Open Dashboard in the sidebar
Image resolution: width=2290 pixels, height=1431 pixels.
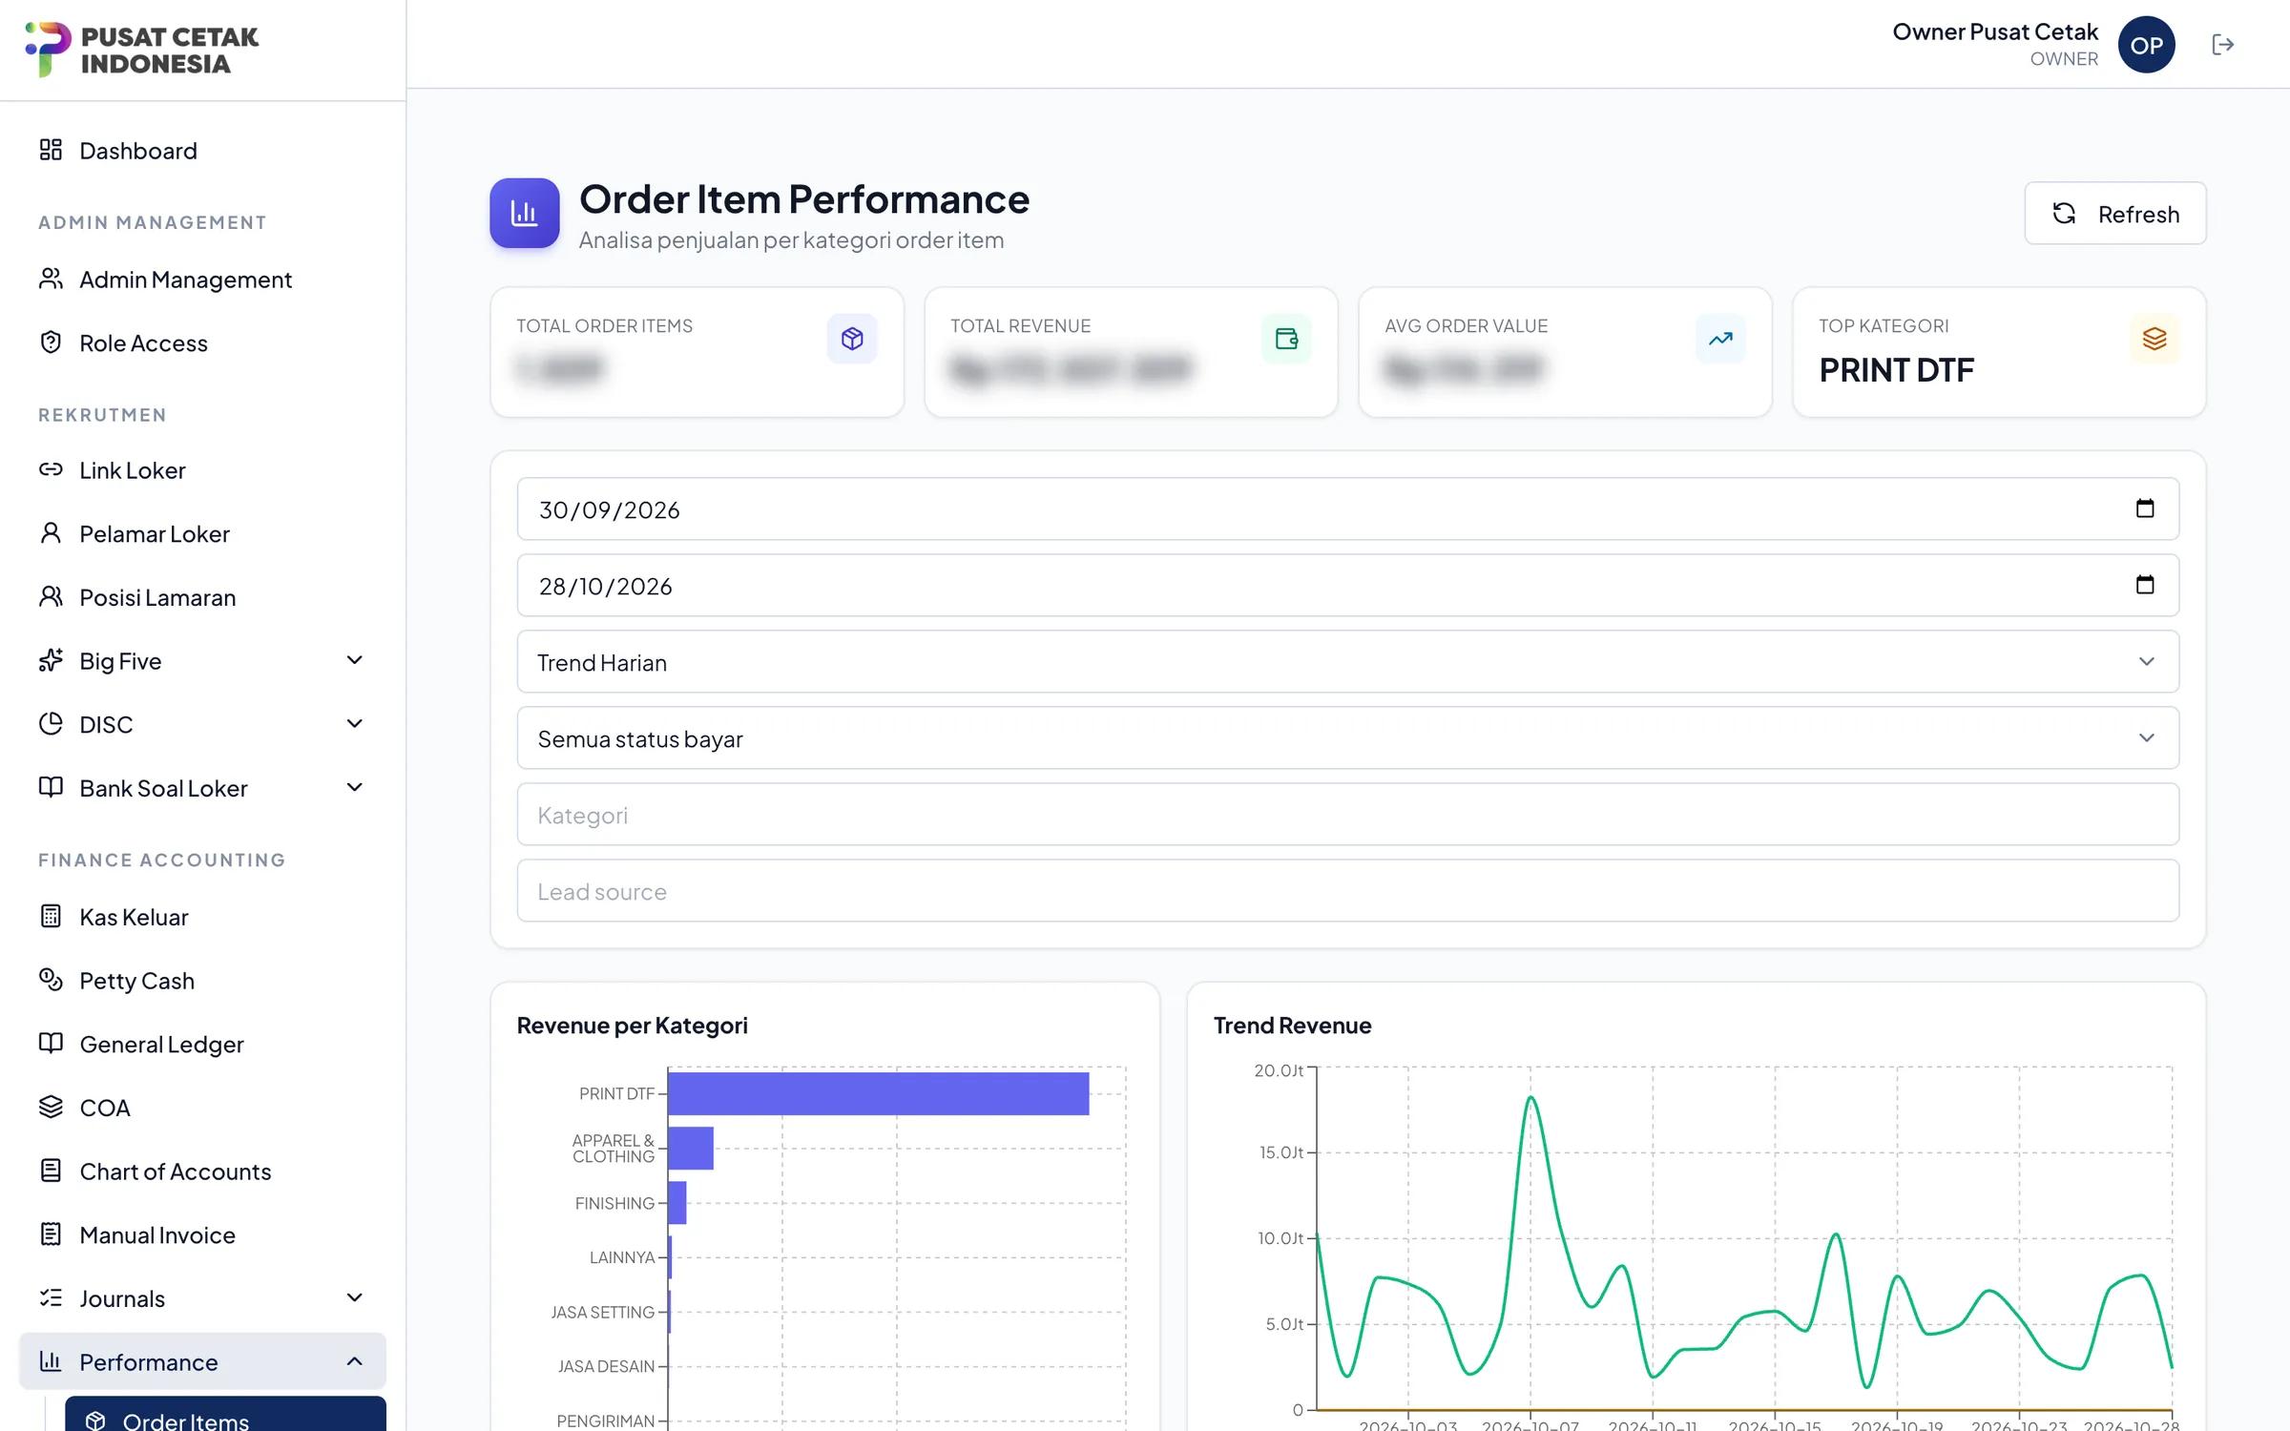click(x=202, y=151)
